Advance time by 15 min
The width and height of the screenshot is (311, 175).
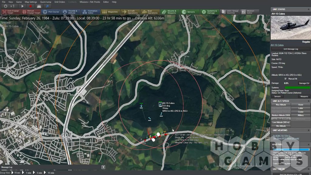coord(50,173)
